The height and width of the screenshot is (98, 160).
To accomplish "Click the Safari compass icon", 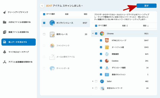I will 102,81.
